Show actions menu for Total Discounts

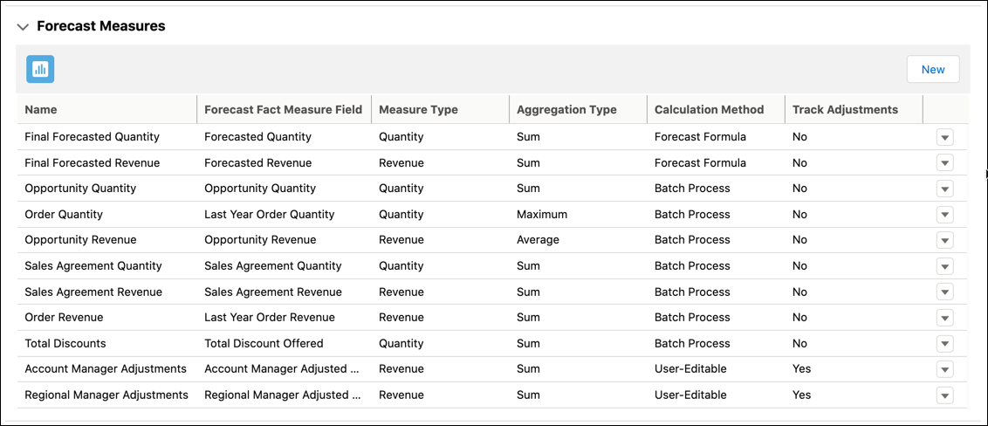click(x=944, y=344)
